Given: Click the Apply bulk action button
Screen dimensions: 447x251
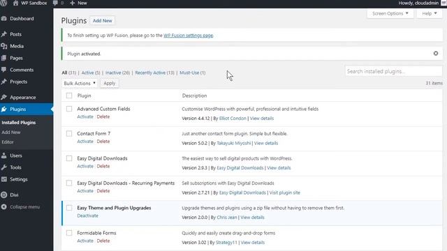Looking at the screenshot, I should (110, 84).
